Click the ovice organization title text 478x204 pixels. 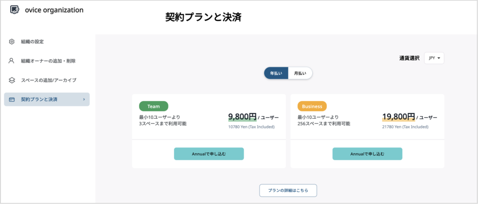point(54,10)
